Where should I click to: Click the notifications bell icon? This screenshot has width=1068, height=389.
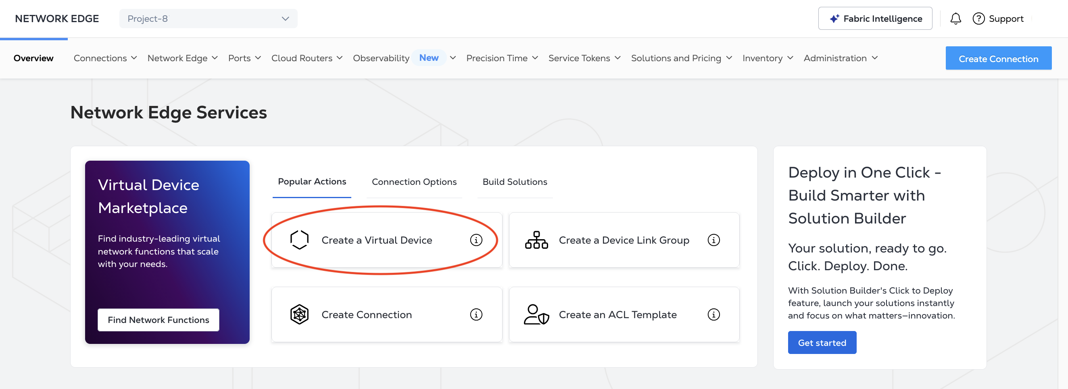point(955,19)
